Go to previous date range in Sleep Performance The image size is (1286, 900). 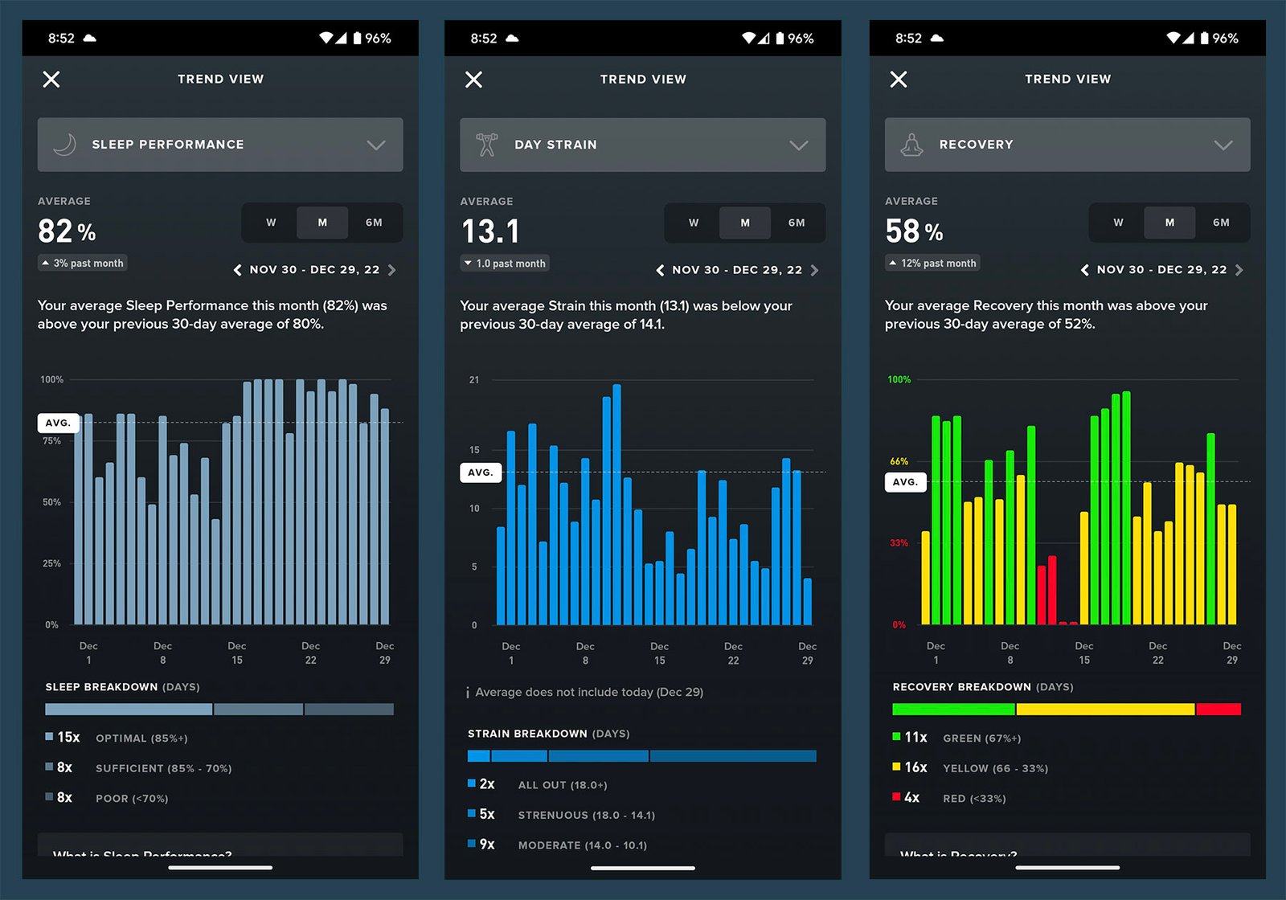tap(237, 270)
